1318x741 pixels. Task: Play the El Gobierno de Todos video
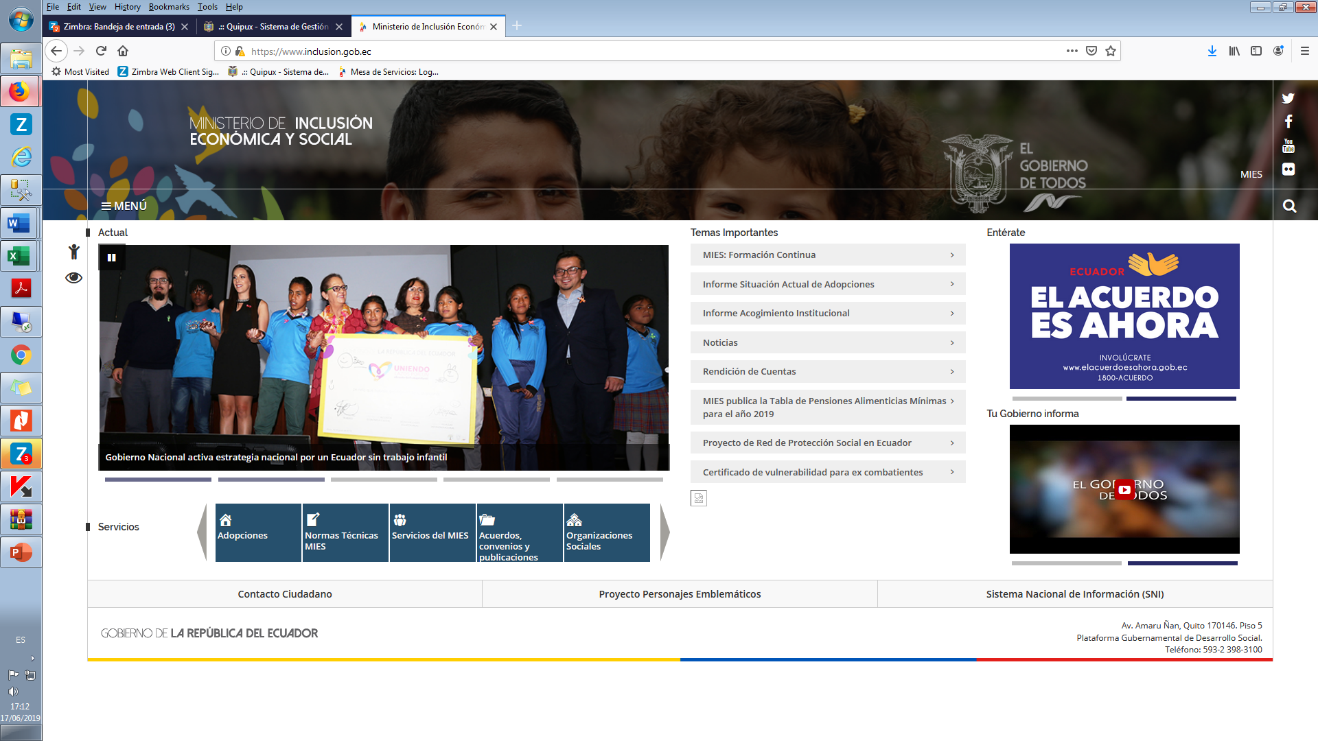pos(1124,489)
